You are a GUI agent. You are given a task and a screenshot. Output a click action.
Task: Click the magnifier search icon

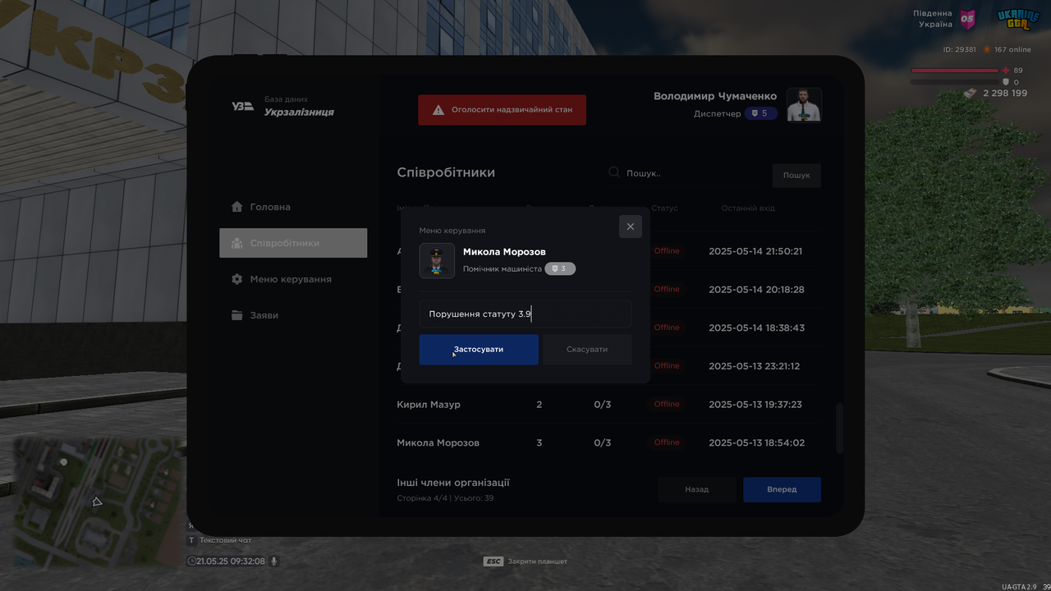(614, 172)
